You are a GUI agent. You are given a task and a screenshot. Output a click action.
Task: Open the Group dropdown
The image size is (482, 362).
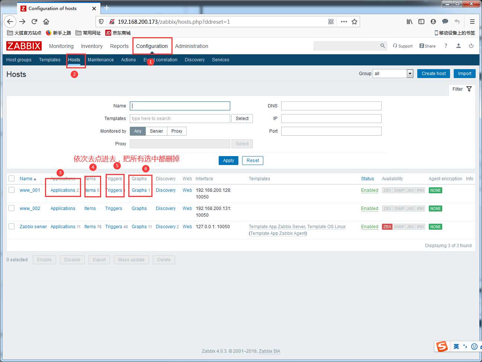[393, 74]
